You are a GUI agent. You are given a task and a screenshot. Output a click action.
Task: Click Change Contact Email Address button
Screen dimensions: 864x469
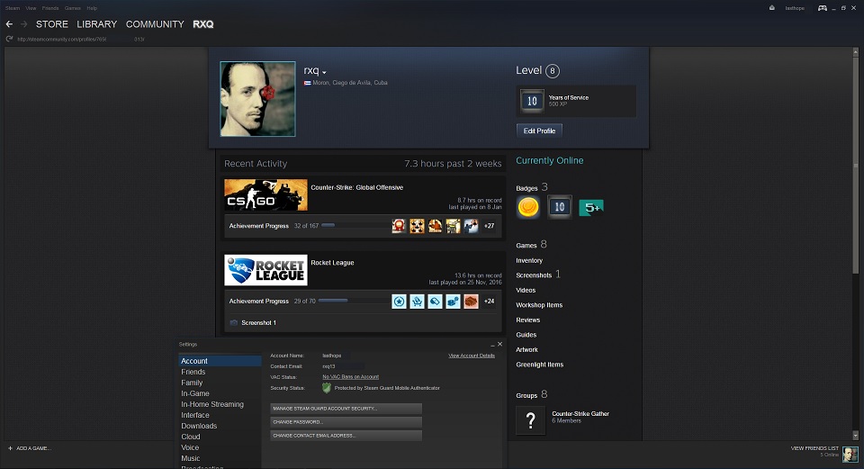tap(346, 436)
